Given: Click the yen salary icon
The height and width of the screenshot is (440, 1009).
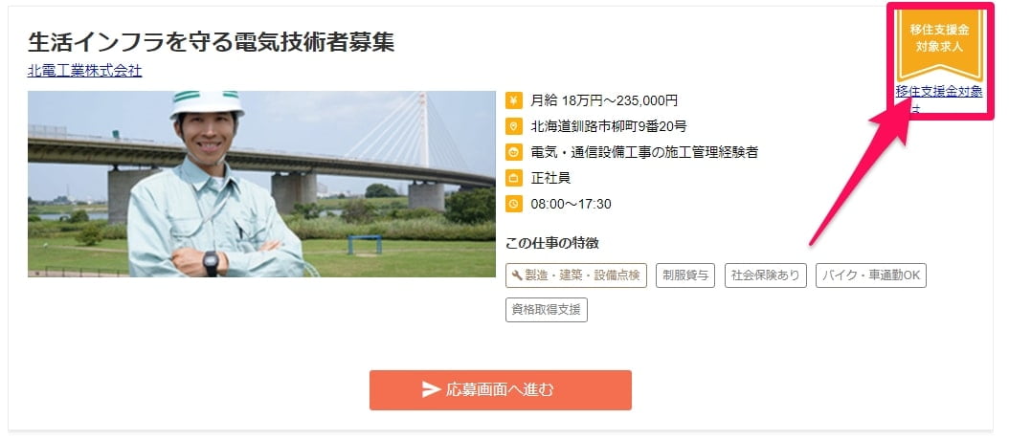Looking at the screenshot, I should click(x=513, y=100).
